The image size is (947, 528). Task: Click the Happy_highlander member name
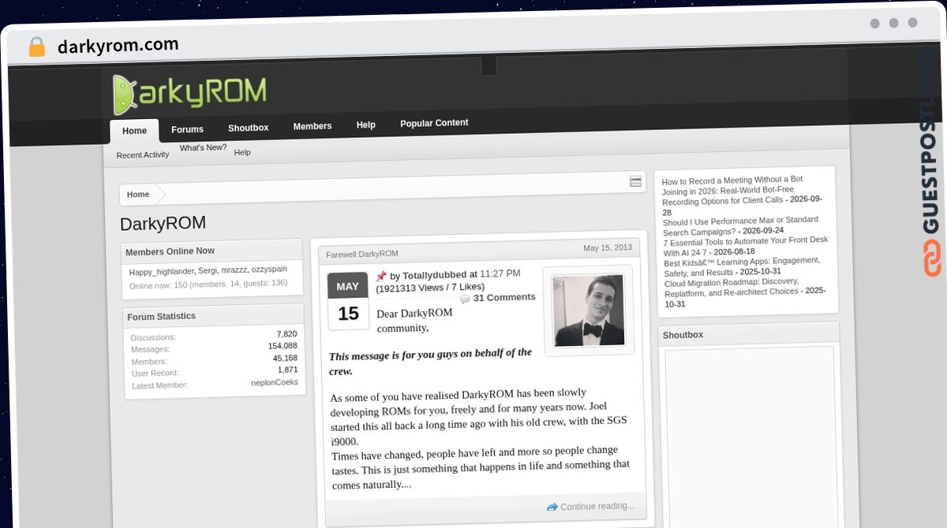point(162,272)
